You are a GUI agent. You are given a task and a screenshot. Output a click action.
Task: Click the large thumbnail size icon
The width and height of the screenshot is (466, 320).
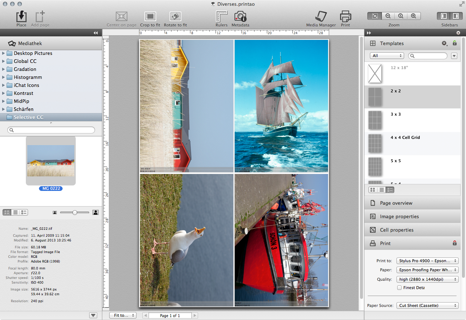[x=96, y=212]
